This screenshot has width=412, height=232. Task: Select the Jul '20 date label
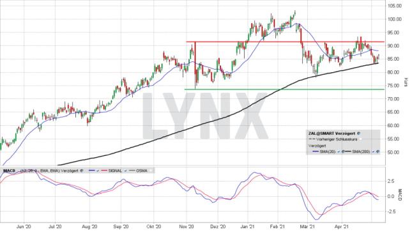point(55,226)
